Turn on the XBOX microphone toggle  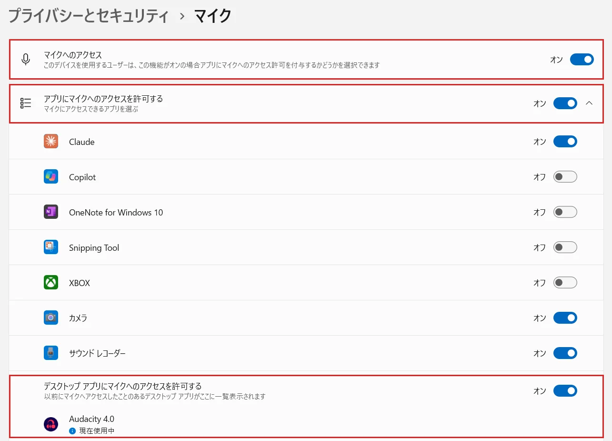(565, 283)
